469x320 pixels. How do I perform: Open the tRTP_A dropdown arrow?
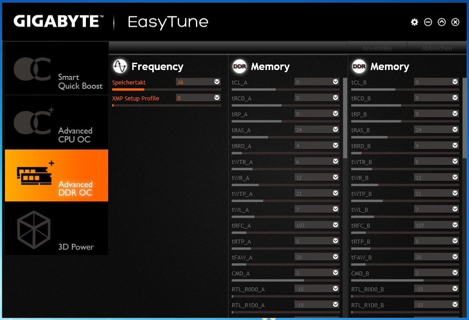click(335, 241)
